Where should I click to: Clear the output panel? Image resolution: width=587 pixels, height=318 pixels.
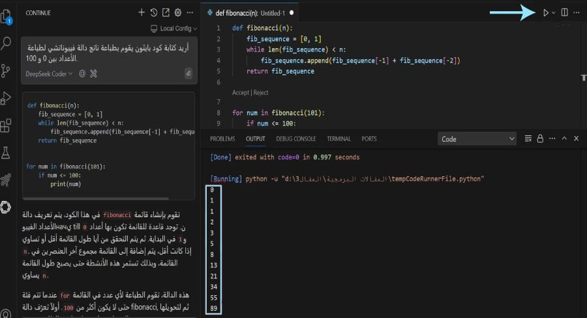(528, 139)
